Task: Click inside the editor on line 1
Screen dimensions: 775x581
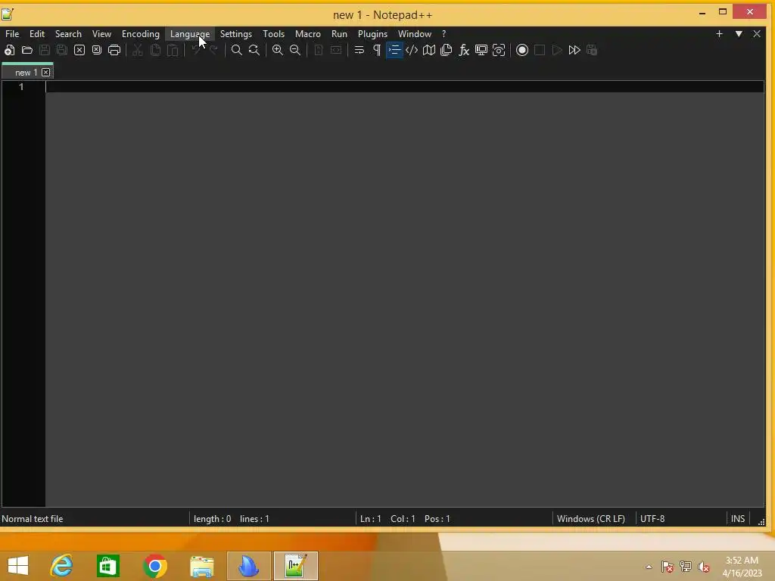Action: (405, 87)
